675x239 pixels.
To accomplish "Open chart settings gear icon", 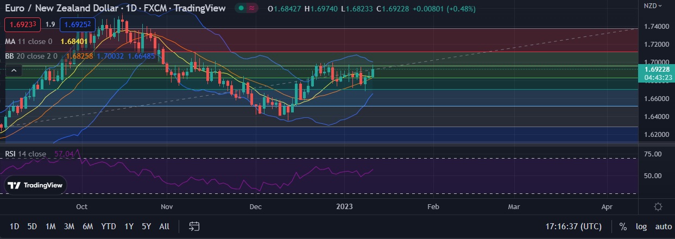I will click(x=658, y=207).
